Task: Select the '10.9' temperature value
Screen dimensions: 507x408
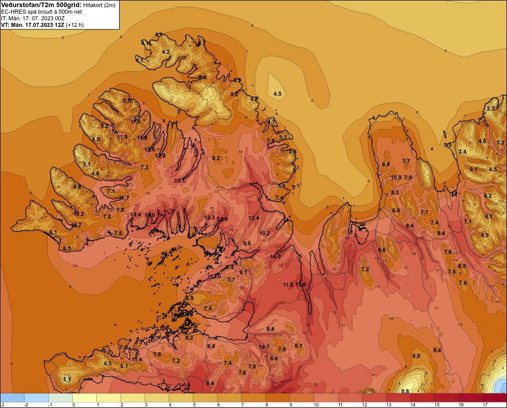Action: tap(396, 177)
